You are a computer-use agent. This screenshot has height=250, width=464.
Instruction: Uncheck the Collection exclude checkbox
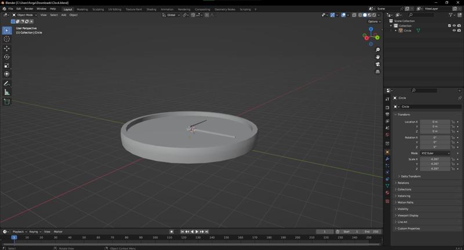tap(449, 25)
